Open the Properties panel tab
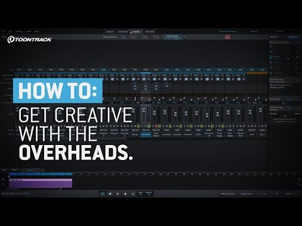This screenshot has width=302, height=226. (293, 37)
